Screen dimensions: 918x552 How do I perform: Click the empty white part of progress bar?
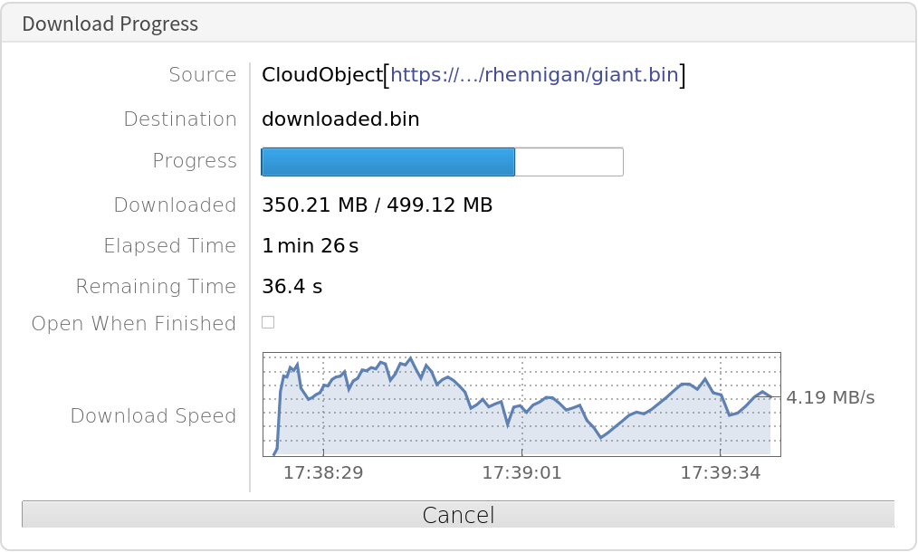569,162
